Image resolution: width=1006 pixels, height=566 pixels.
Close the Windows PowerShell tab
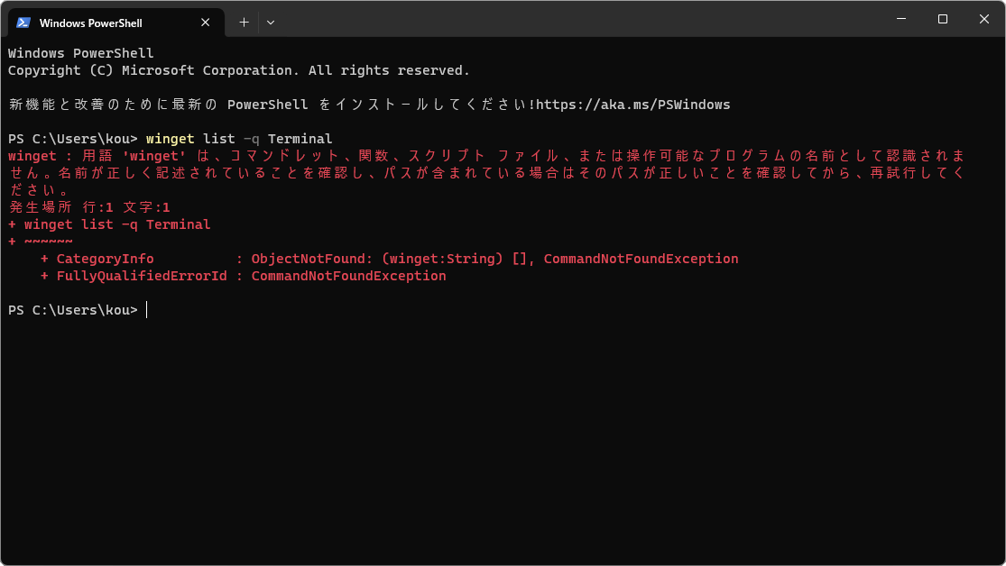206,23
